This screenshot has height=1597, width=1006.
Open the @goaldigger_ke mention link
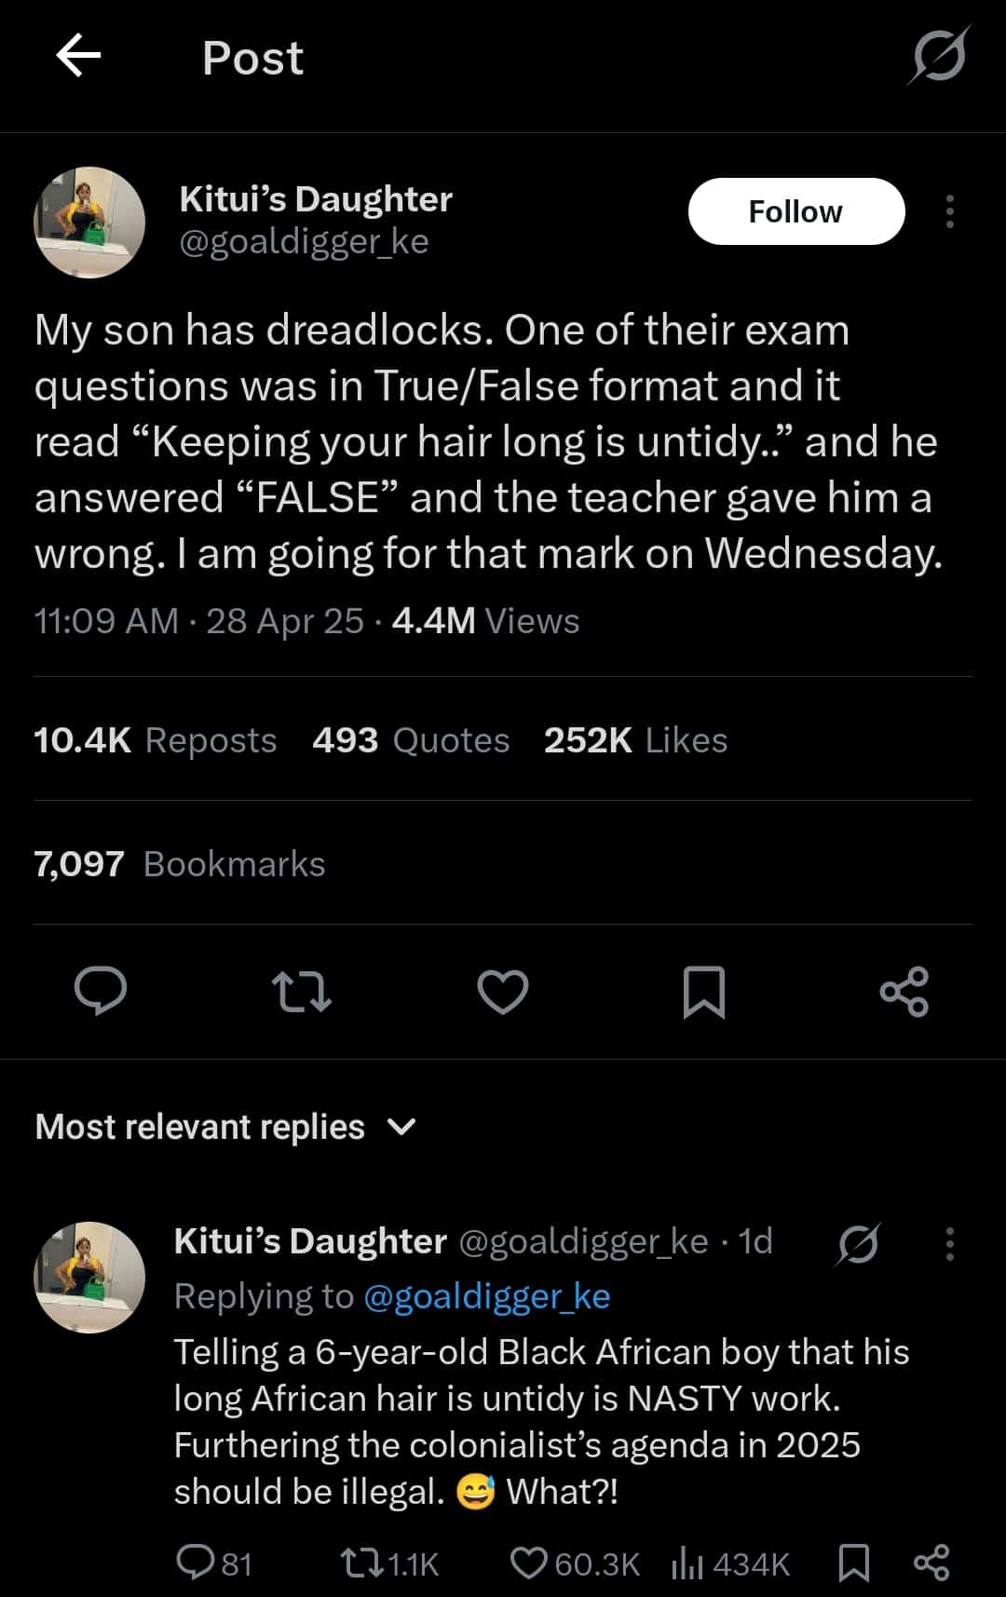(x=486, y=1296)
